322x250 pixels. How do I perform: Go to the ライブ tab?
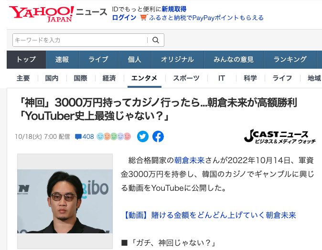(x=98, y=60)
